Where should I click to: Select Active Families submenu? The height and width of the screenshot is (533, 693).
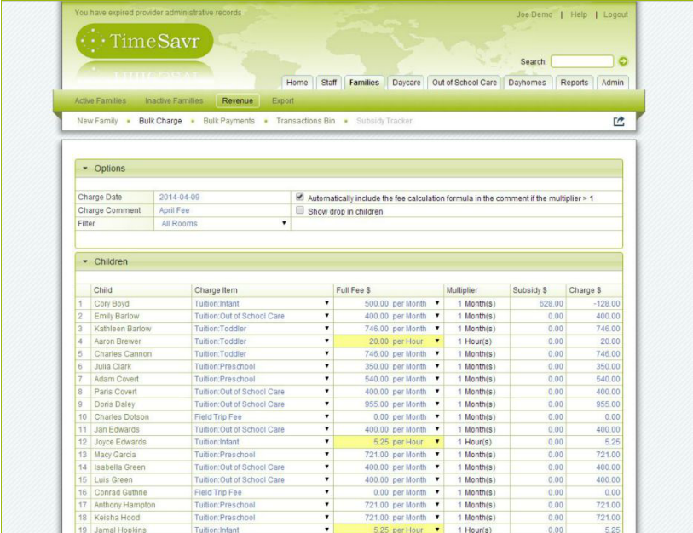pos(101,100)
